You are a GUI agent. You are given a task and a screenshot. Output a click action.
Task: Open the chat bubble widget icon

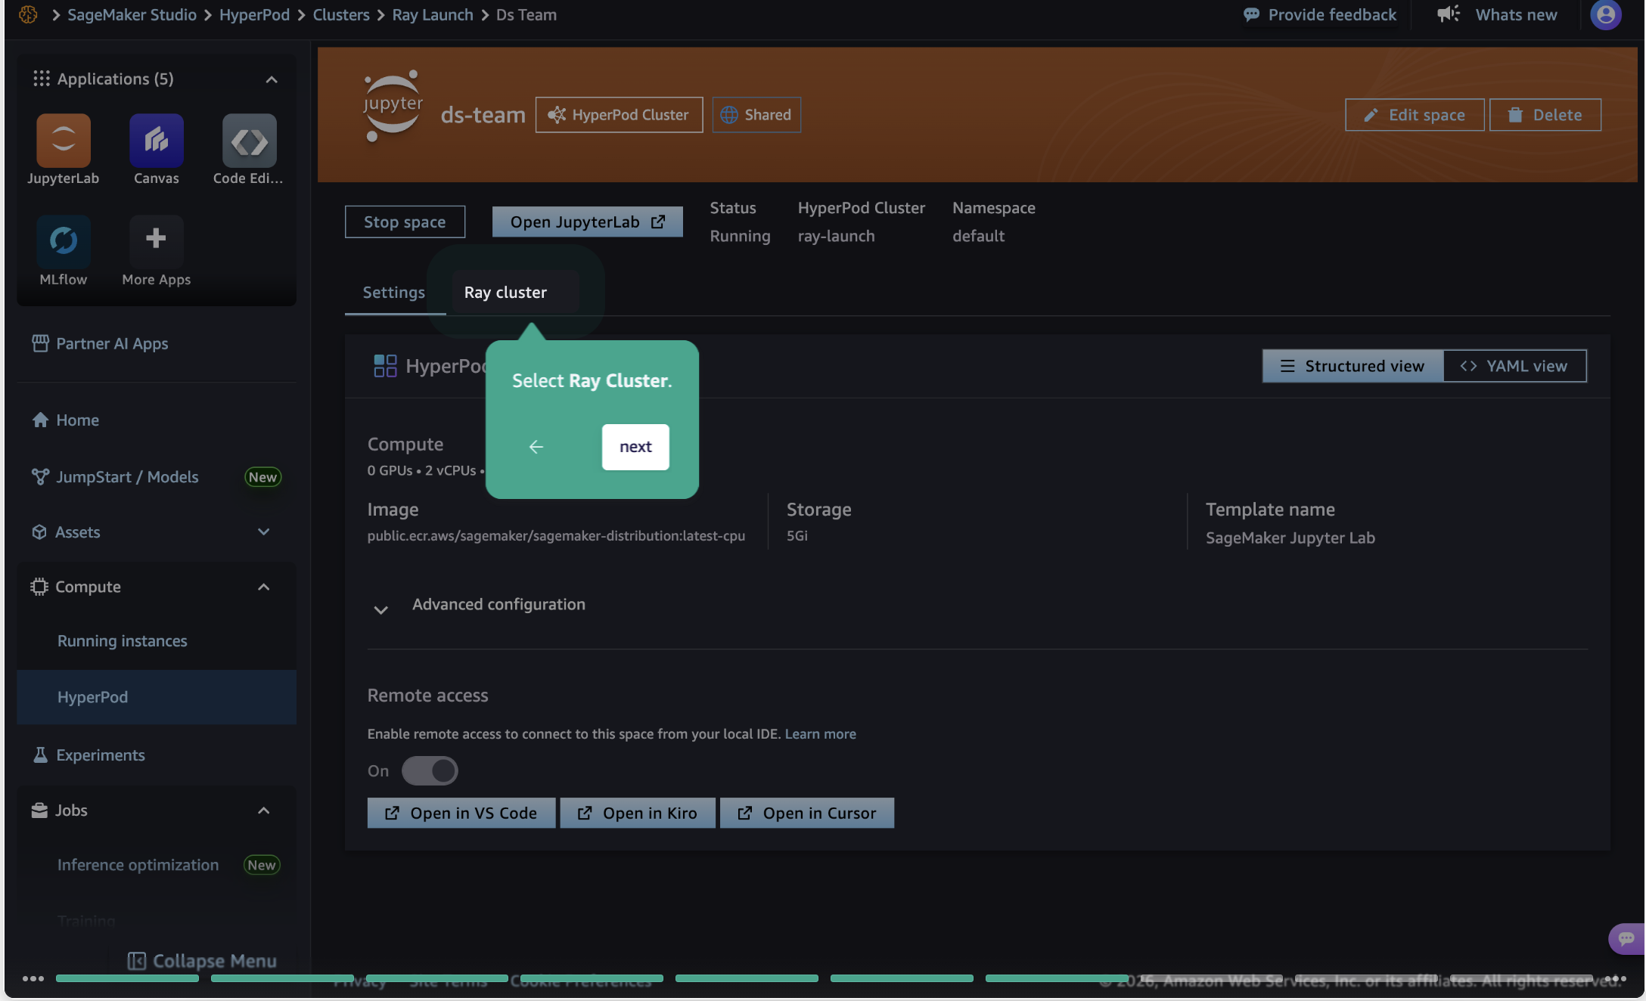click(1626, 939)
